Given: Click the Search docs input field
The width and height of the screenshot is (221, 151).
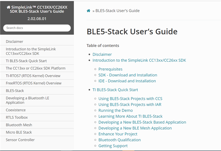Looking at the screenshot, I should [37, 28].
